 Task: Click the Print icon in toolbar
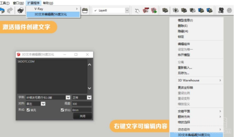(x=20, y=10)
